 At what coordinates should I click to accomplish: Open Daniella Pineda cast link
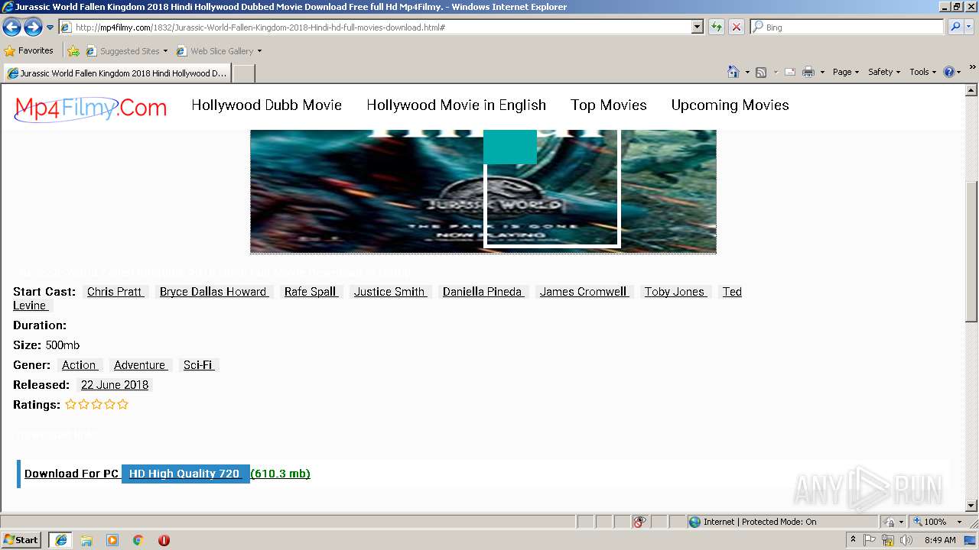pyautogui.click(x=483, y=292)
